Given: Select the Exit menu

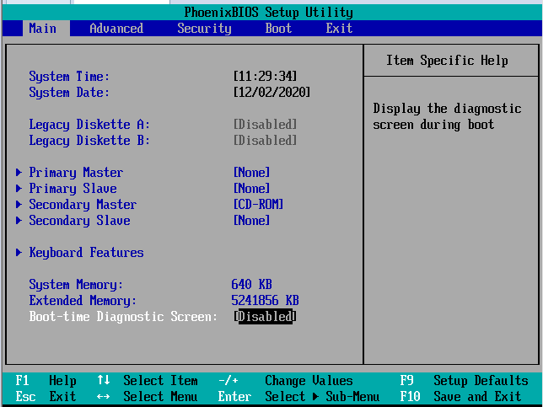Looking at the screenshot, I should click(x=339, y=29).
